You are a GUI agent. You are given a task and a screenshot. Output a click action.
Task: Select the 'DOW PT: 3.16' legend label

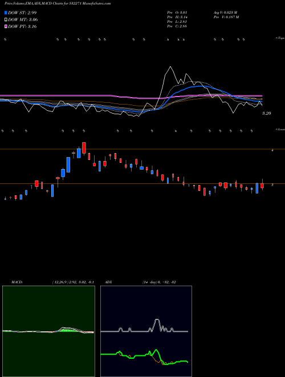(22, 26)
